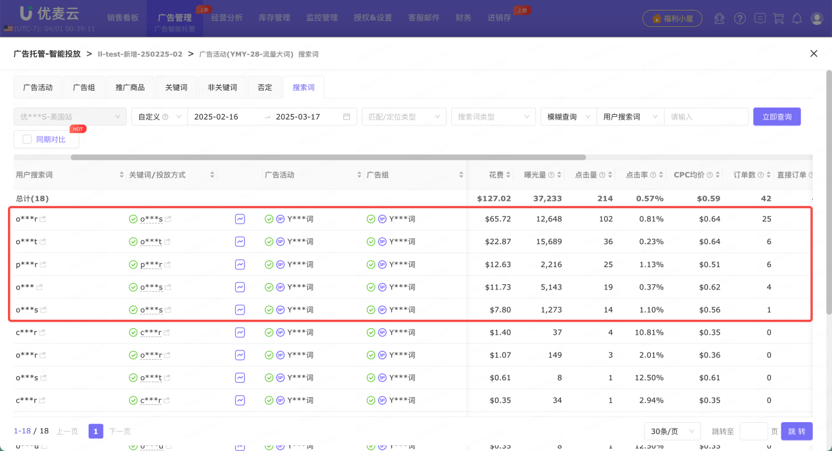This screenshot has height=451, width=832.
Task: Open trend chart icon in $11.73 row
Action: (240, 287)
